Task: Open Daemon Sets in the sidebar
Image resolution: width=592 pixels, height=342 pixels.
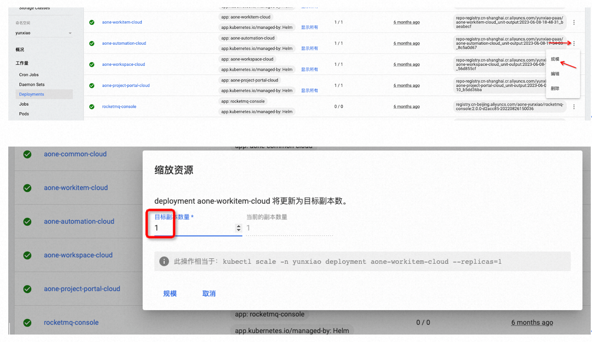Action: pos(32,84)
